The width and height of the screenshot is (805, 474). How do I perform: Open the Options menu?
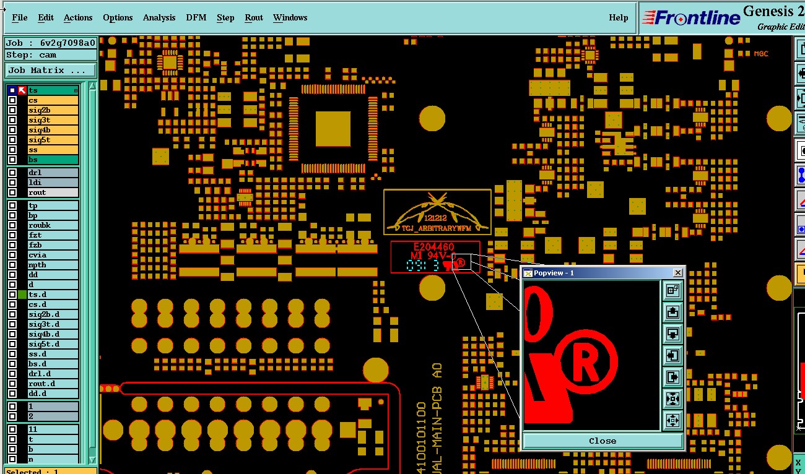point(118,17)
